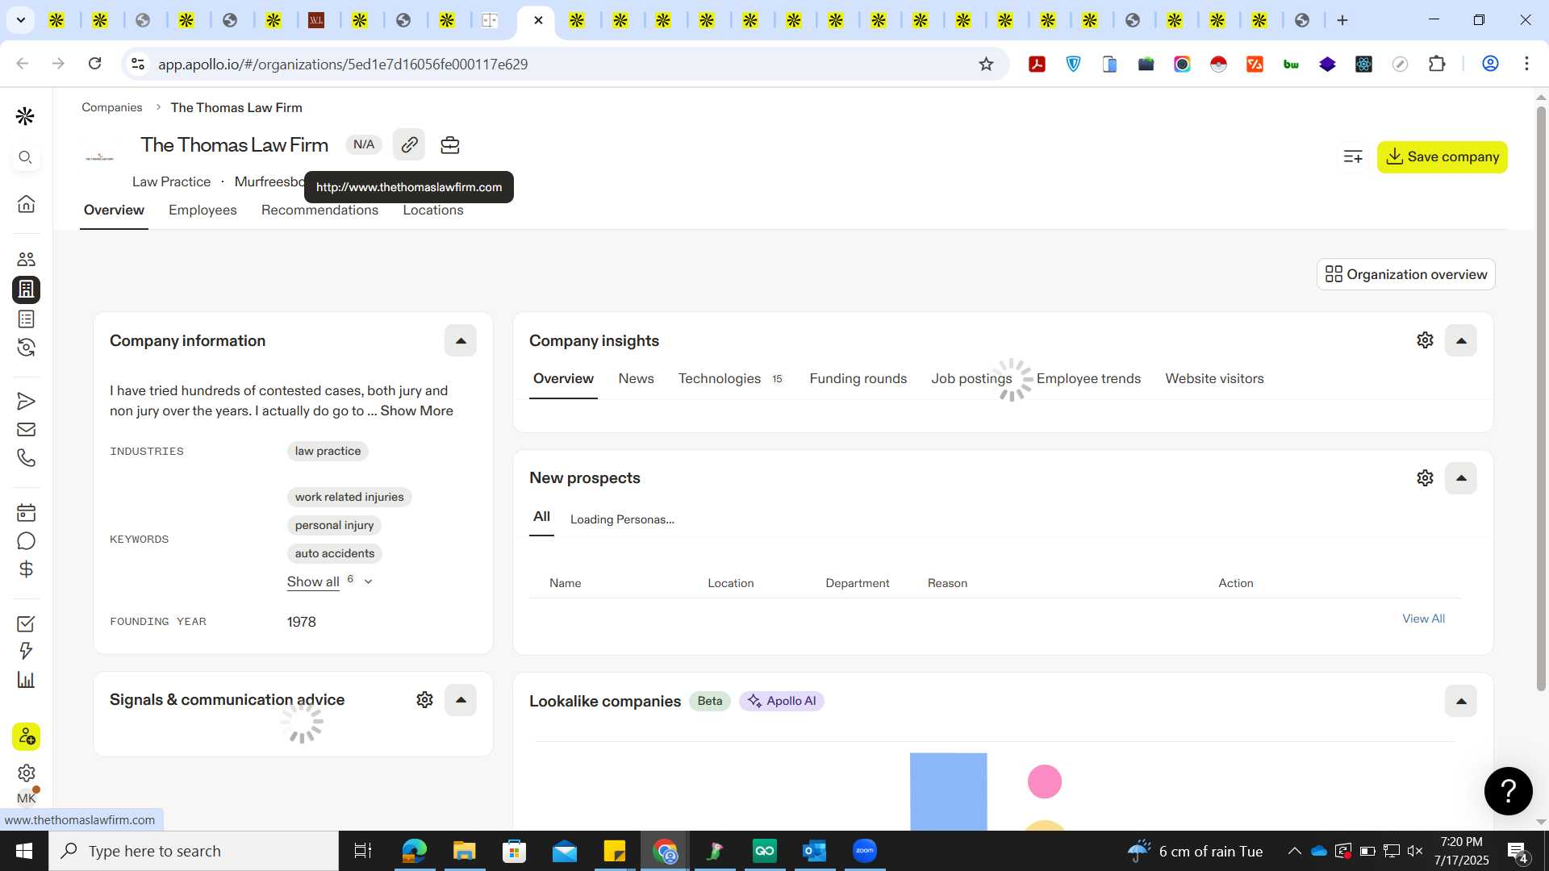1549x871 pixels.
Task: Open Lists icon in sidebar
Action: pyautogui.click(x=26, y=319)
